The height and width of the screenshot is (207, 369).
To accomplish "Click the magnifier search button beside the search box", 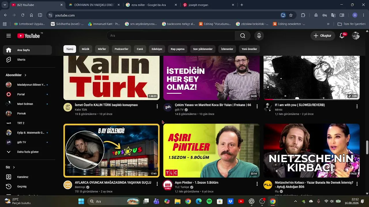I will (x=243, y=36).
